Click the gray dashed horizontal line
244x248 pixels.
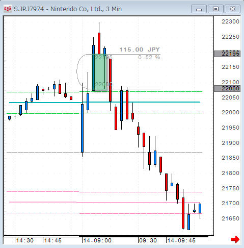coord(104,152)
